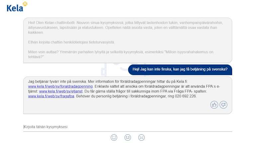Rate the chat with the sad face
This screenshot has width=255, height=143.
click(141, 137)
